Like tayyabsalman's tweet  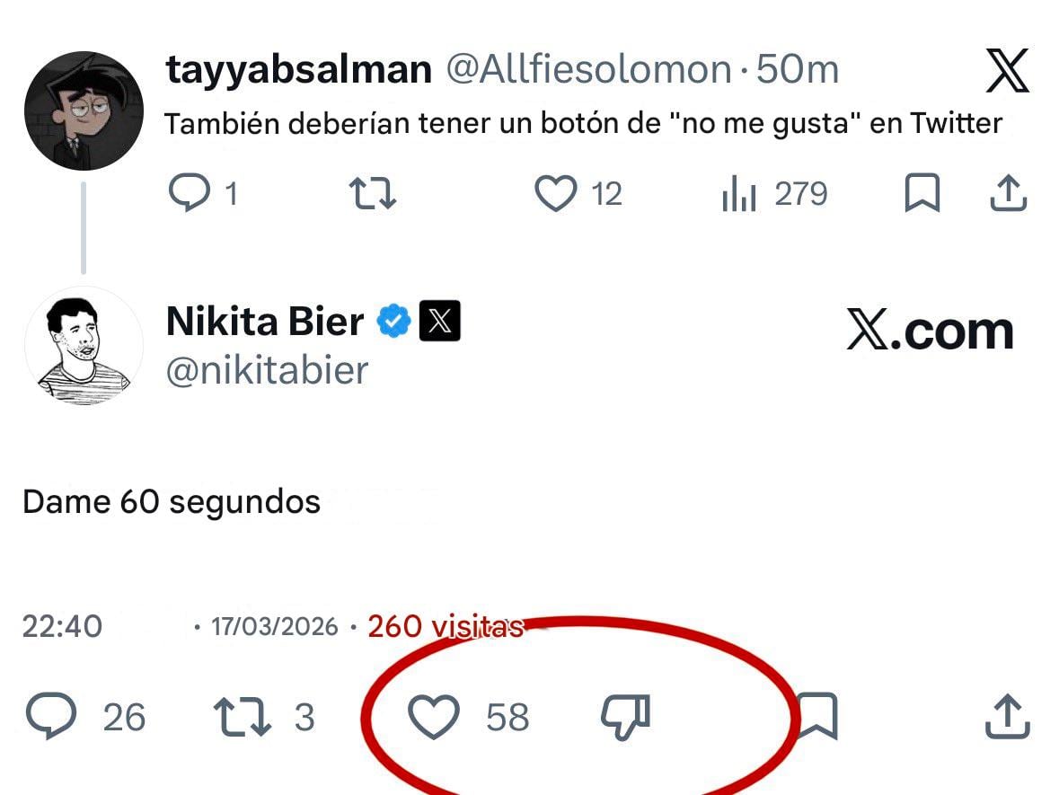557,191
